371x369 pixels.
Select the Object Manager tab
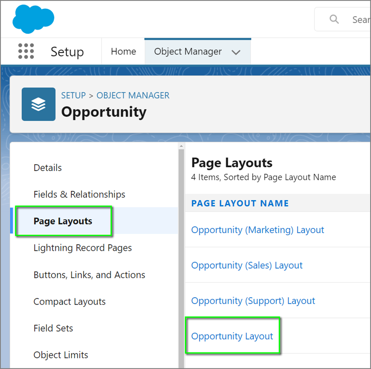[188, 51]
